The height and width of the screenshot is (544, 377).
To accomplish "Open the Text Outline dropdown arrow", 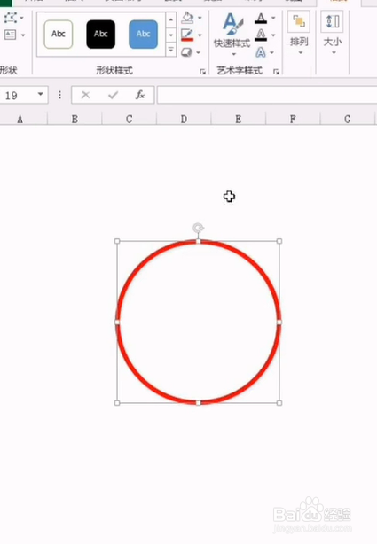I will [x=273, y=35].
